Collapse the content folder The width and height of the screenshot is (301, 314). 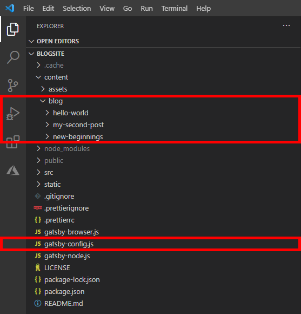tap(38, 77)
